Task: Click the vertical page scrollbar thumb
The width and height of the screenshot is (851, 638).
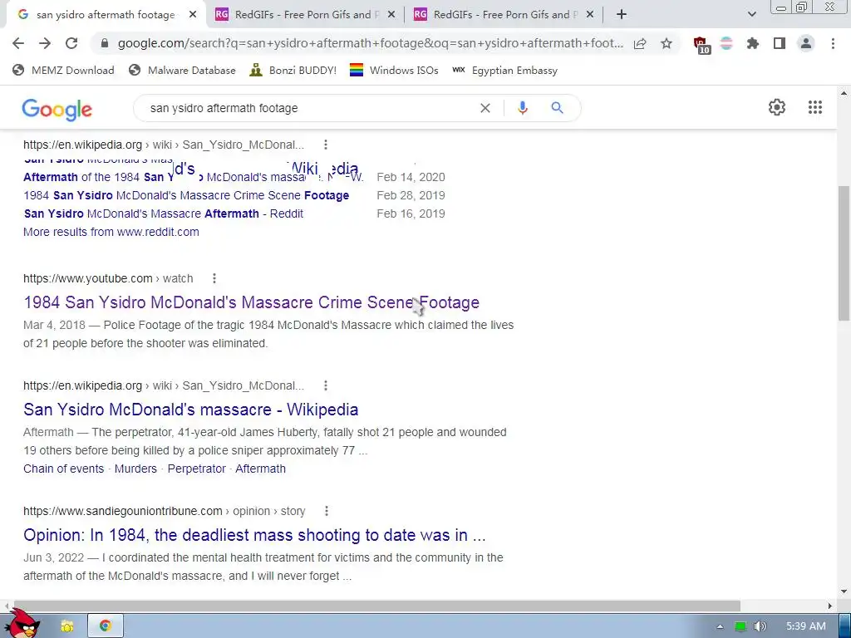Action: (844, 253)
